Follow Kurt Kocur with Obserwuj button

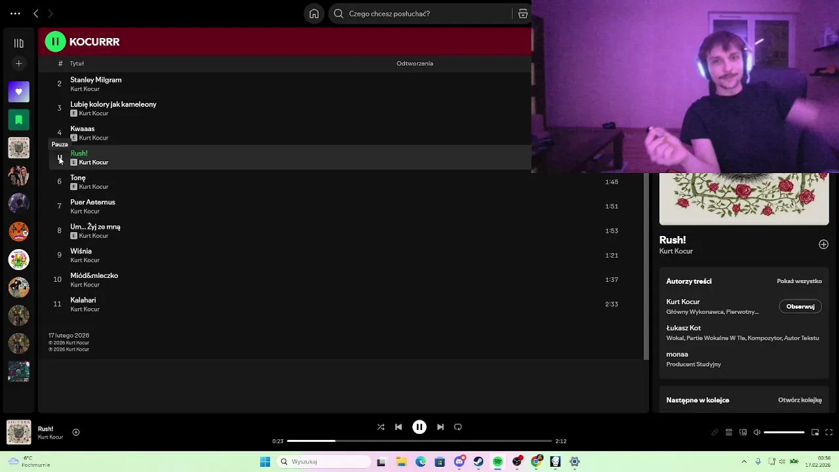coord(800,306)
